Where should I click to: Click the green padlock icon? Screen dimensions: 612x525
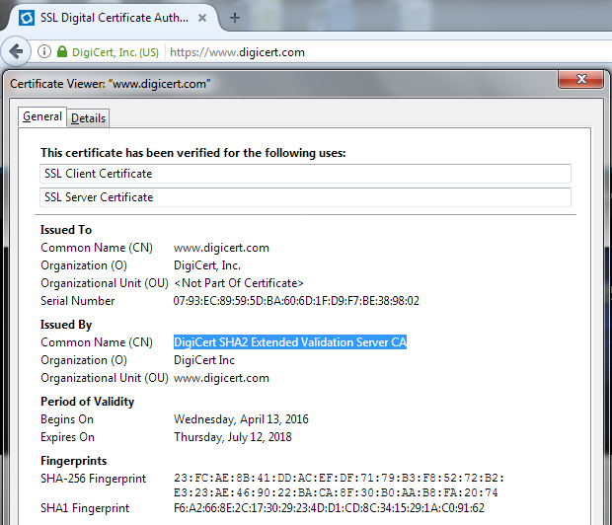coord(62,51)
